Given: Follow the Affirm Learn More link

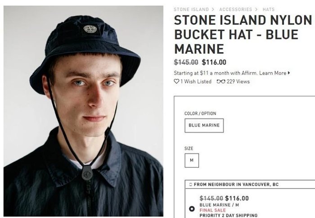Looking at the screenshot, I should pos(272,73).
